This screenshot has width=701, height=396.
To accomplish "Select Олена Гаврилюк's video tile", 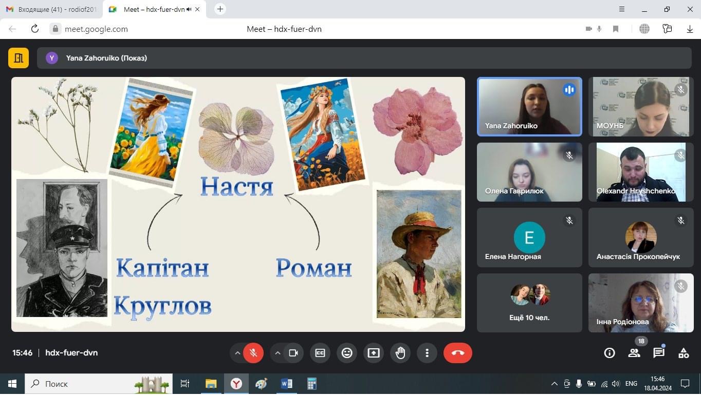I will click(529, 172).
